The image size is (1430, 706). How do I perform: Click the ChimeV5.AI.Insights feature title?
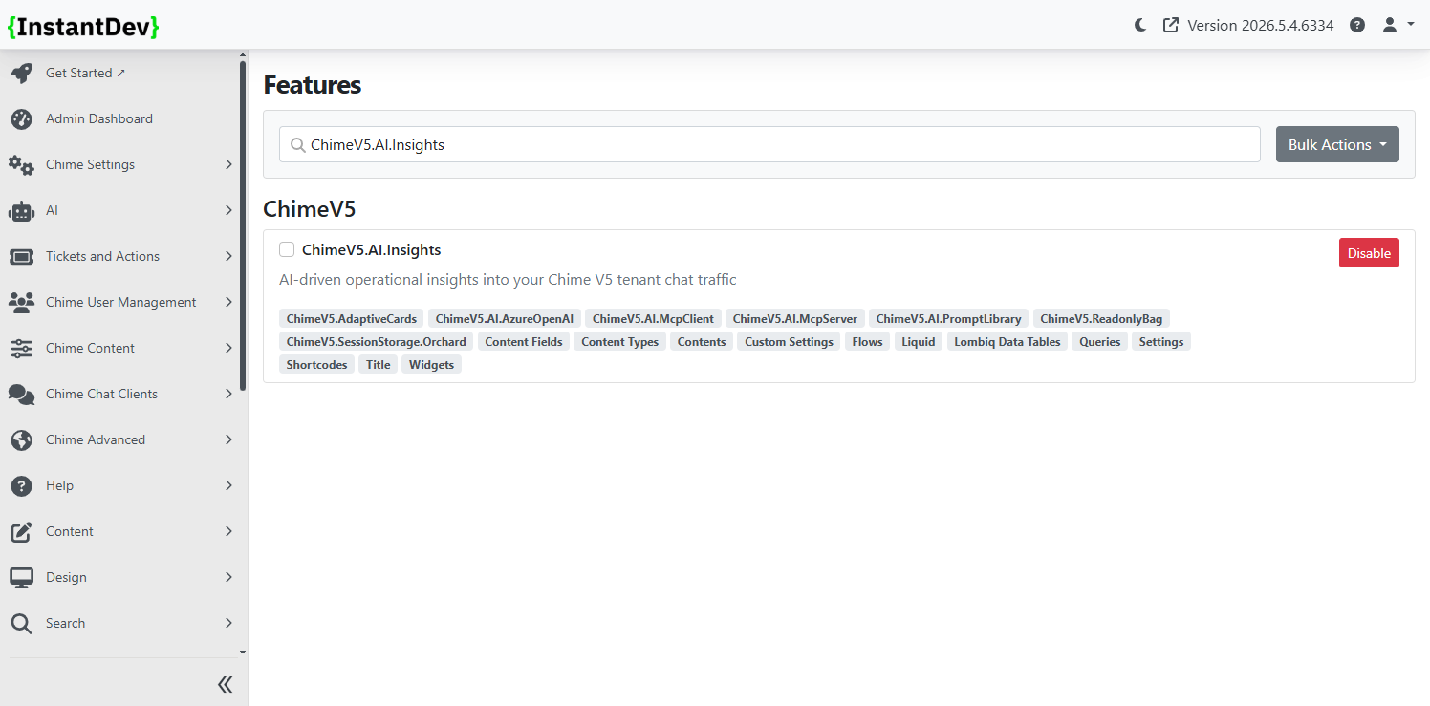pyautogui.click(x=372, y=249)
